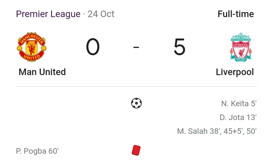272x165 pixels.
Task: Click Salah's 50' goal minute
Action: (252, 131)
